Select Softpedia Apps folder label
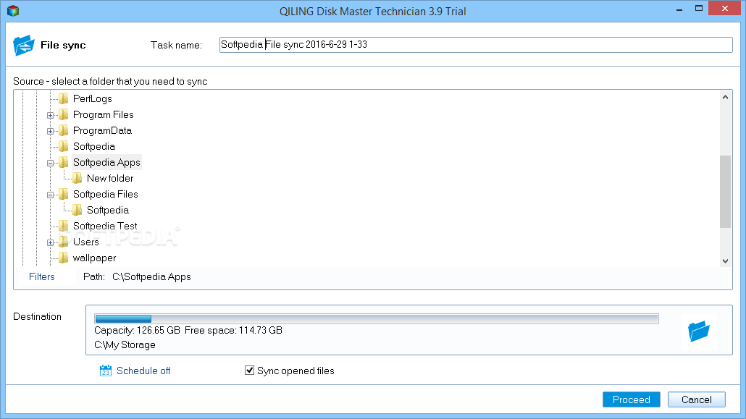This screenshot has width=746, height=419. point(106,162)
